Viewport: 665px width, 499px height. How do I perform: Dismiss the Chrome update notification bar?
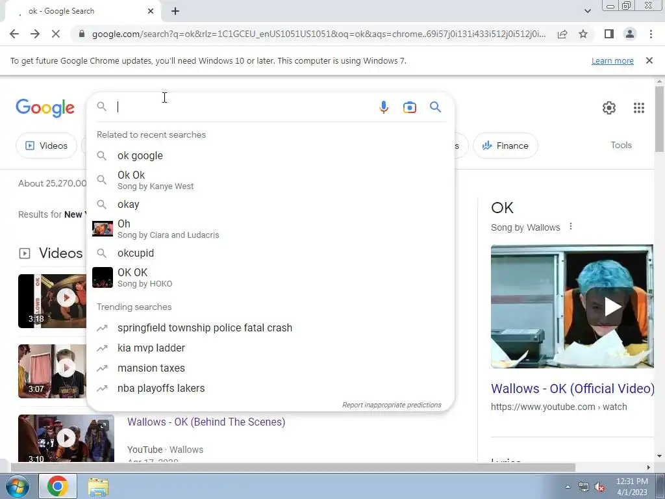pyautogui.click(x=649, y=60)
